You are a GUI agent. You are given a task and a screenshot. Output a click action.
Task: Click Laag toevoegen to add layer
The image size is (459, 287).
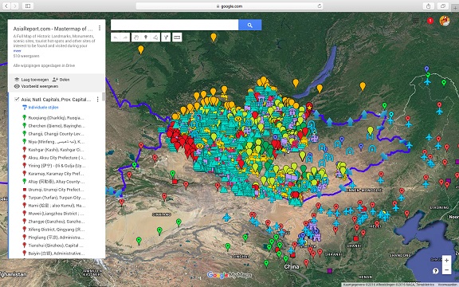35,80
